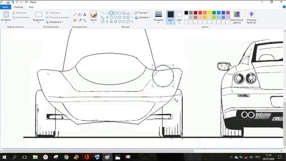Pick the red color swatch
This screenshot has width=286, height=161.
point(200,13)
